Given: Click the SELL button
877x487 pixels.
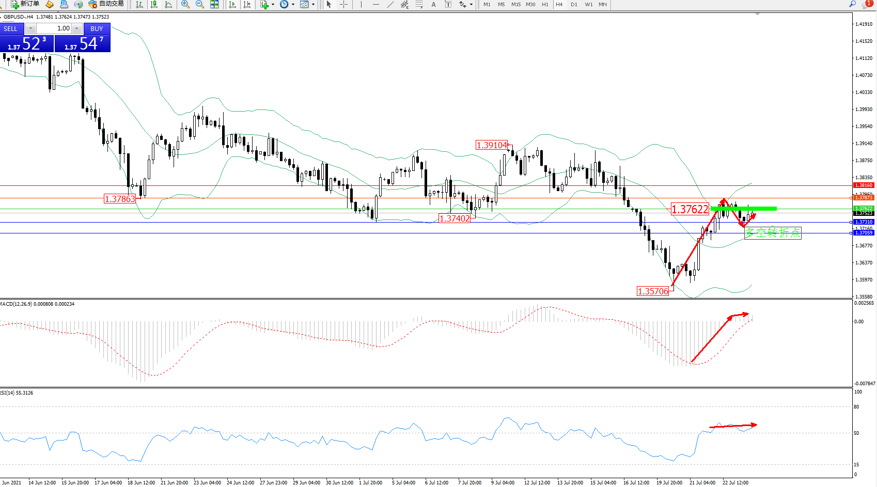Looking at the screenshot, I should point(10,29).
